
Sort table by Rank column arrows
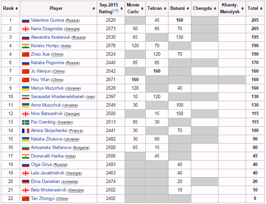click(16, 8)
